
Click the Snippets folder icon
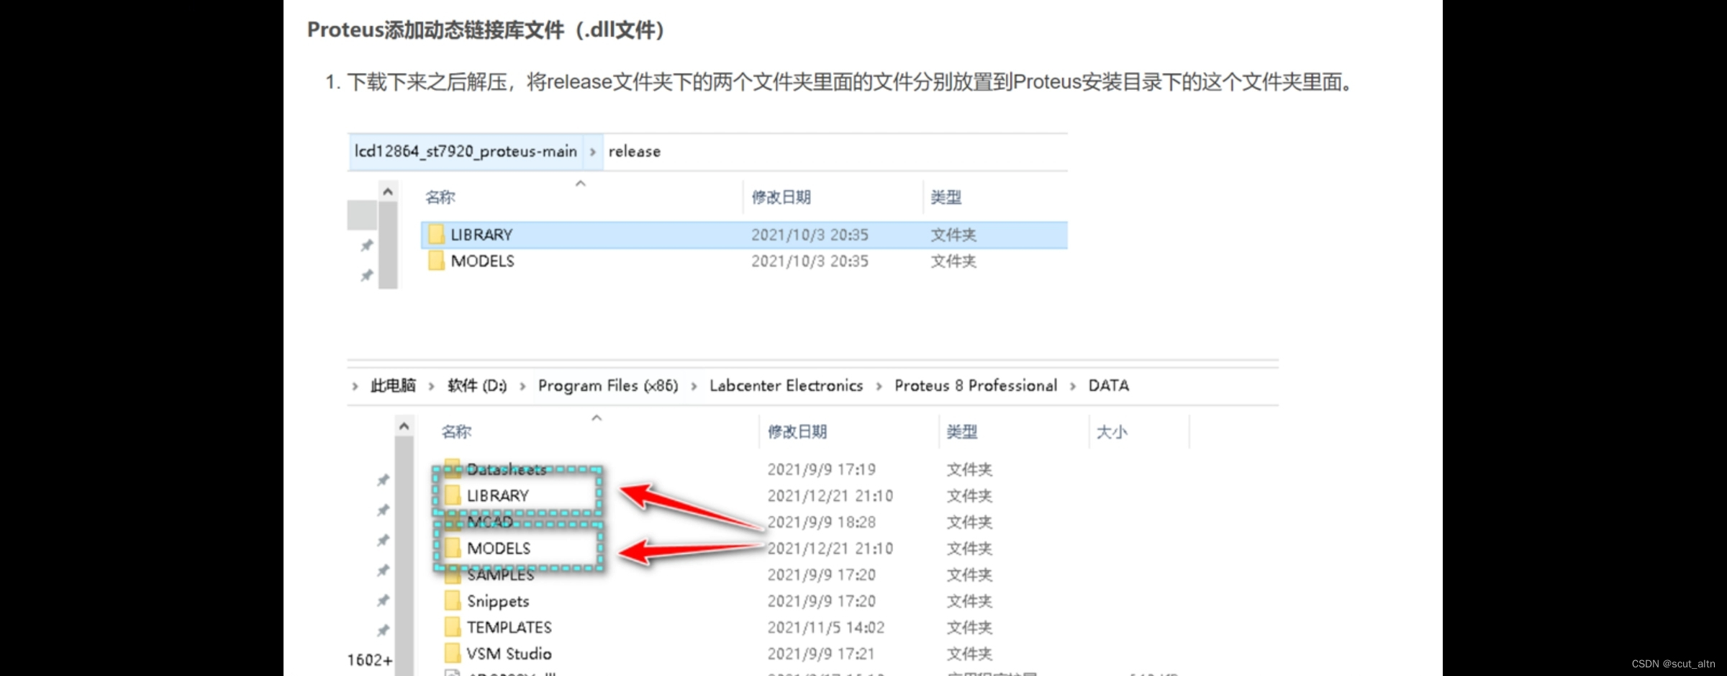[452, 600]
